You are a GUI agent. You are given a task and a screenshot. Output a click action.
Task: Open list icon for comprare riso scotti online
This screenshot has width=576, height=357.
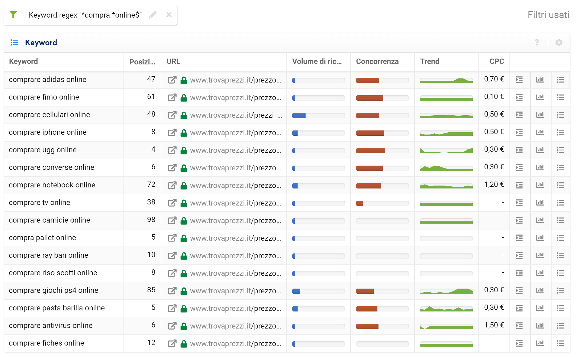point(561,273)
